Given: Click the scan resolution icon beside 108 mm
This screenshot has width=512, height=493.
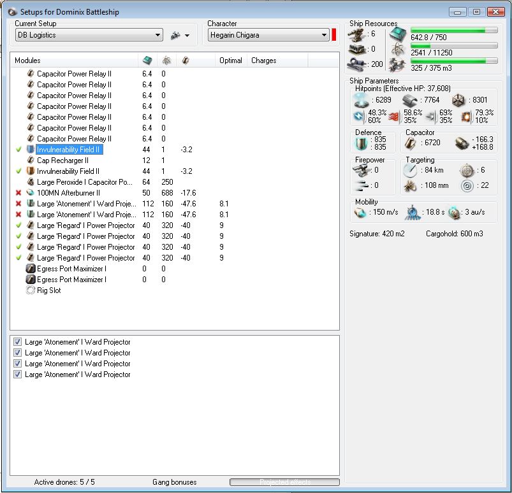Looking at the screenshot, I should coord(410,185).
